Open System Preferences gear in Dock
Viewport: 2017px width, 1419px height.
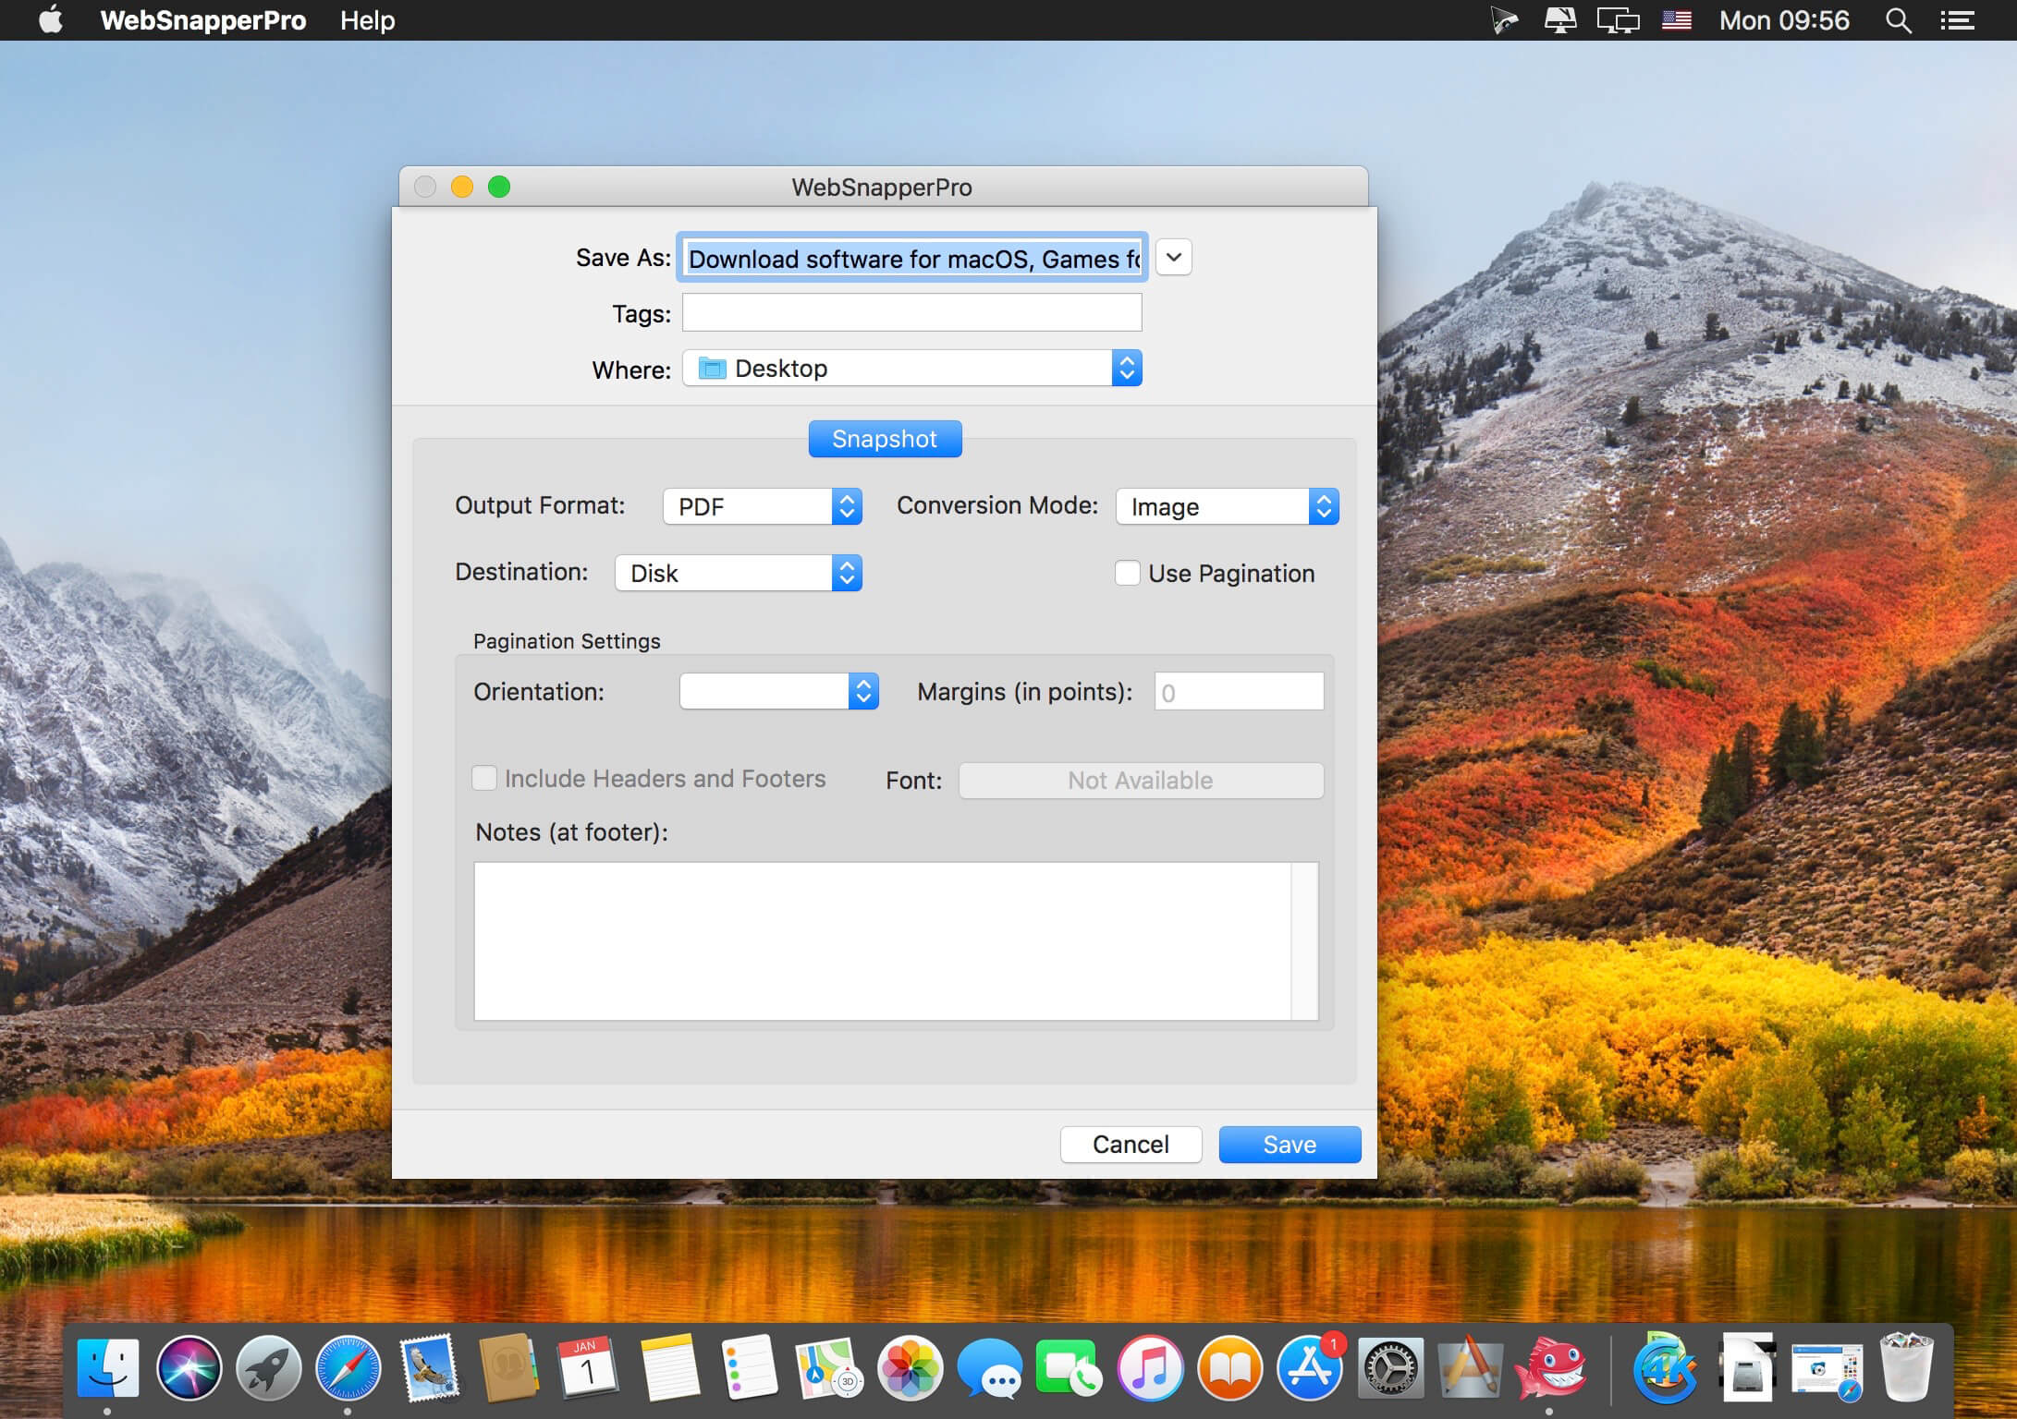[x=1390, y=1368]
